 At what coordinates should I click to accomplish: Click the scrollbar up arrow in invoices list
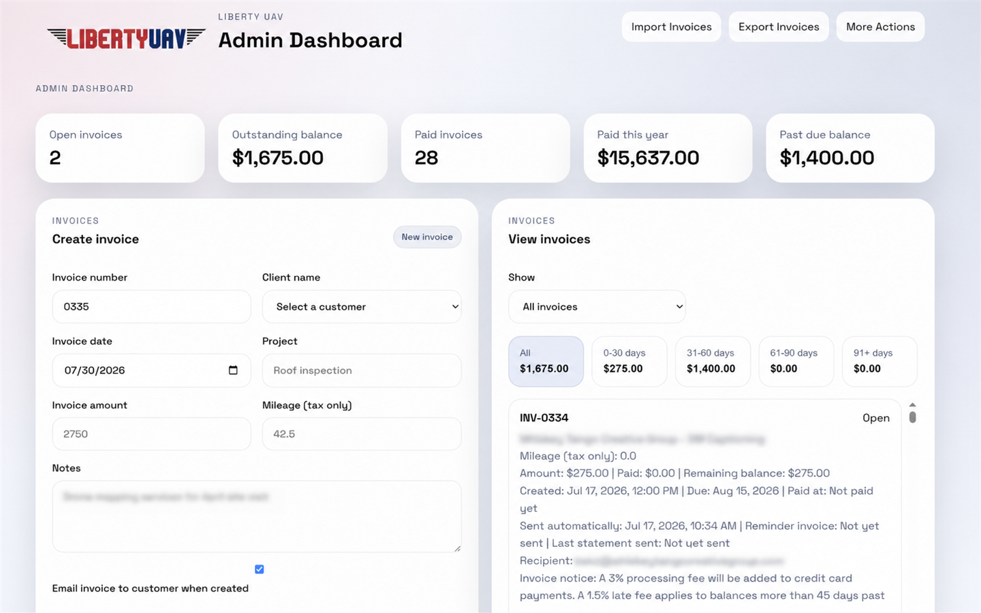tap(912, 405)
